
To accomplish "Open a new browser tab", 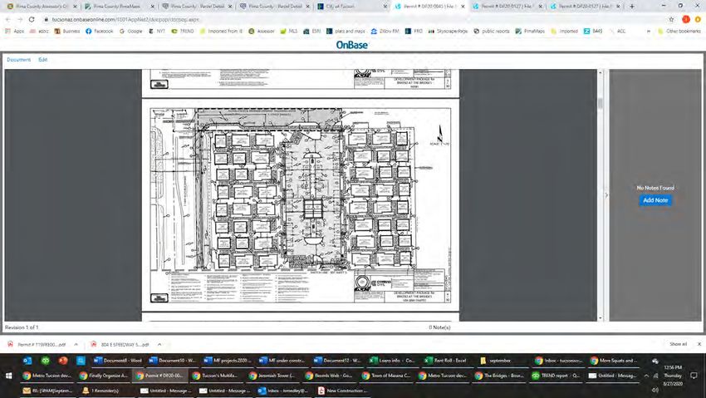I will click(x=632, y=7).
